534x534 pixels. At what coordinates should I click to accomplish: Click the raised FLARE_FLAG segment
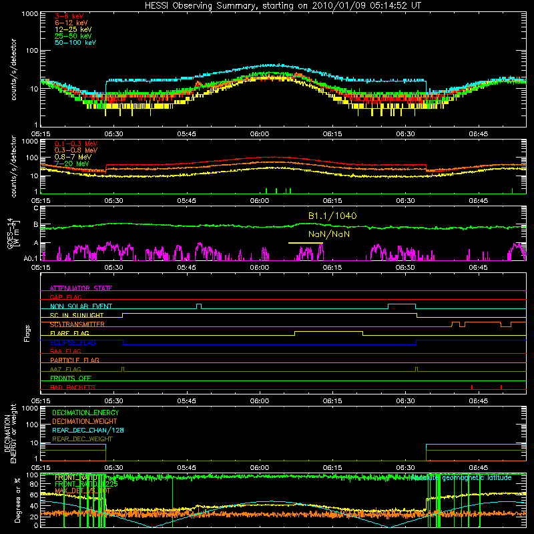coord(328,331)
